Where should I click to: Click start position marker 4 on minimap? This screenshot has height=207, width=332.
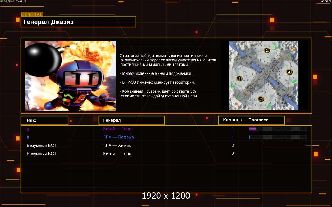(289, 72)
